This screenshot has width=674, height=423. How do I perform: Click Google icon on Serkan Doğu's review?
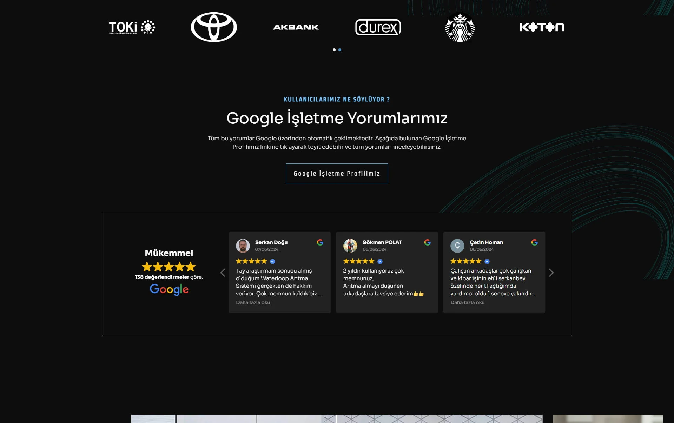pos(320,242)
